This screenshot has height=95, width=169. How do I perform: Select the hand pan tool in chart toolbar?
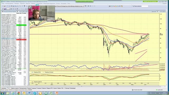click(x=17, y=9)
